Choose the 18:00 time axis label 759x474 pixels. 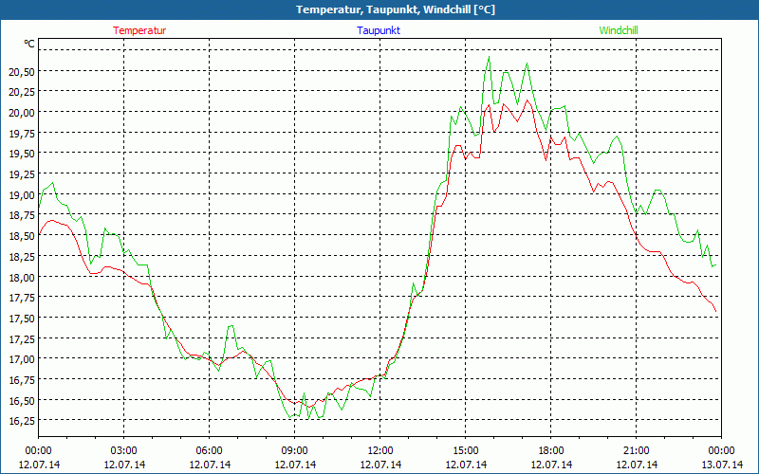coord(550,450)
